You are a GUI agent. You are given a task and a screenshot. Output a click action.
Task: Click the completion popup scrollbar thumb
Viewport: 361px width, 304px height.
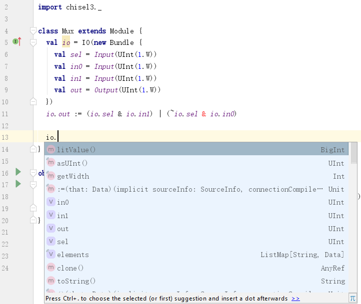354,153
